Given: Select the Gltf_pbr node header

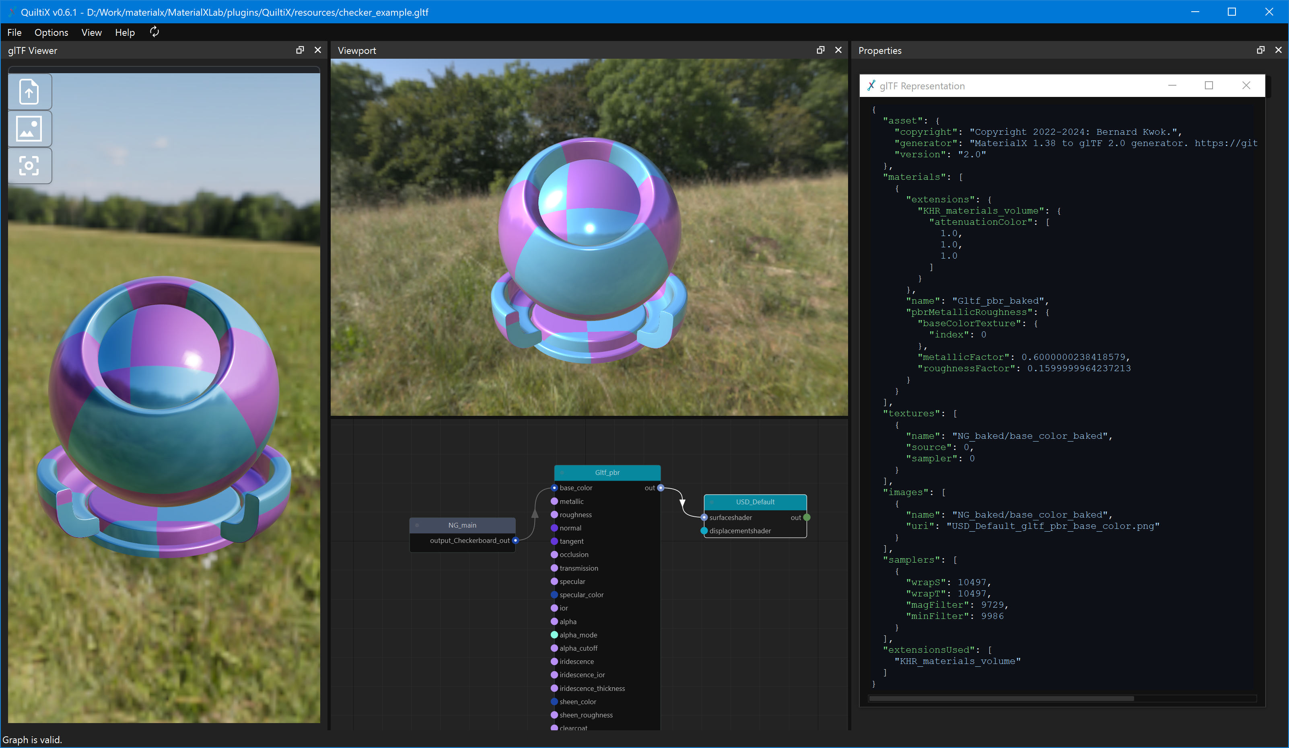Looking at the screenshot, I should point(607,473).
